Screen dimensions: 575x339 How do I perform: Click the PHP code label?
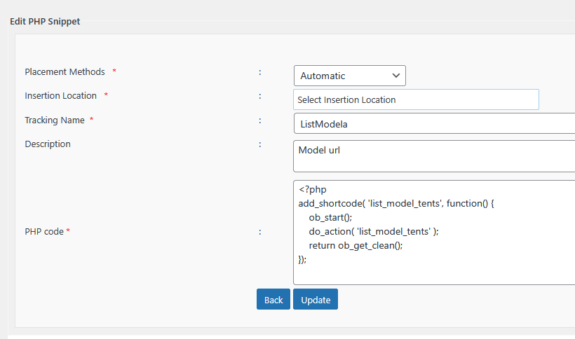pos(45,231)
